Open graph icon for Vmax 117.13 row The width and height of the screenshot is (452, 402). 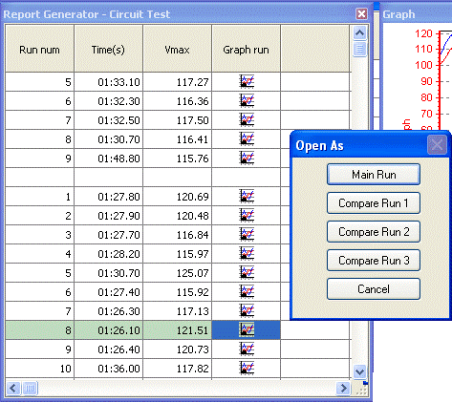247,310
